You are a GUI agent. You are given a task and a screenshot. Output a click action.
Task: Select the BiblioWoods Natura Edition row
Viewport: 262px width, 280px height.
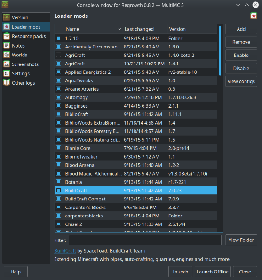coord(136,140)
